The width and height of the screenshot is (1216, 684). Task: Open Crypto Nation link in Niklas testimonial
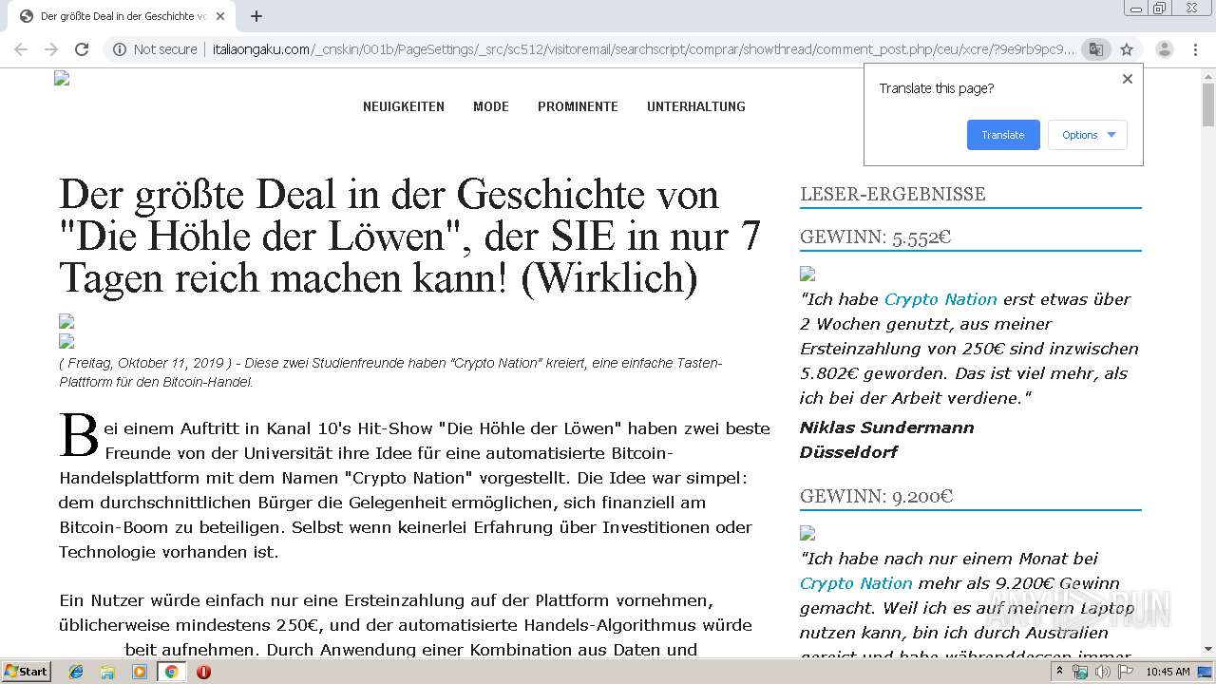click(x=940, y=299)
